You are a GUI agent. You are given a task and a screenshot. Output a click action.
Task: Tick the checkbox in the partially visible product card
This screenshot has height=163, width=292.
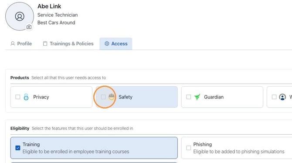click(274, 97)
